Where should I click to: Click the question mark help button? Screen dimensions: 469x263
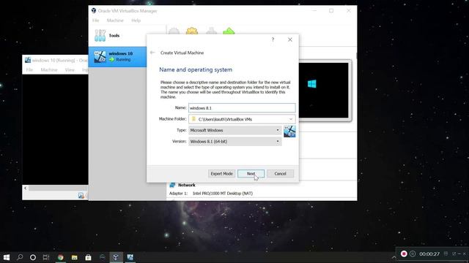tap(273, 39)
